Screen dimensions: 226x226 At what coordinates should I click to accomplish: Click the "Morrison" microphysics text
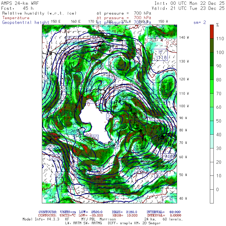point(108,219)
